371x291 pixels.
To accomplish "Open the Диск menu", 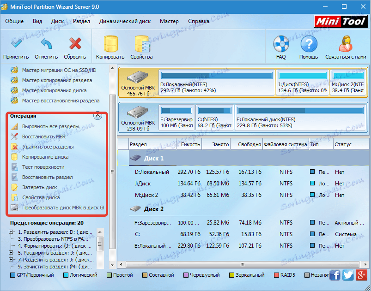I will pos(57,21).
